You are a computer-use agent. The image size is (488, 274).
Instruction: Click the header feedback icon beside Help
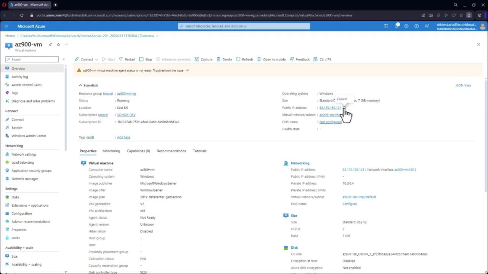427,26
